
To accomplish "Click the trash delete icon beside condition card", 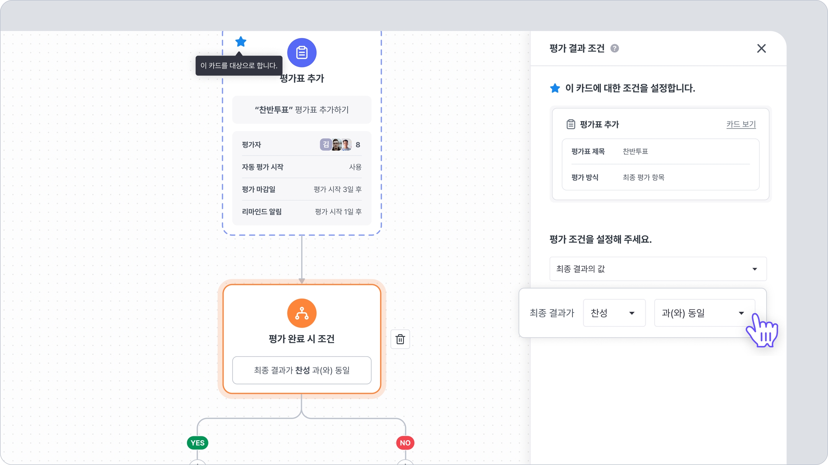I will [400, 339].
